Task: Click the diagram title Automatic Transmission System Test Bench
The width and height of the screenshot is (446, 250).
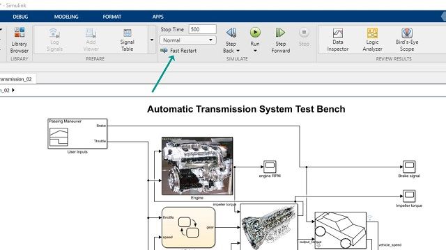Action: point(246,109)
